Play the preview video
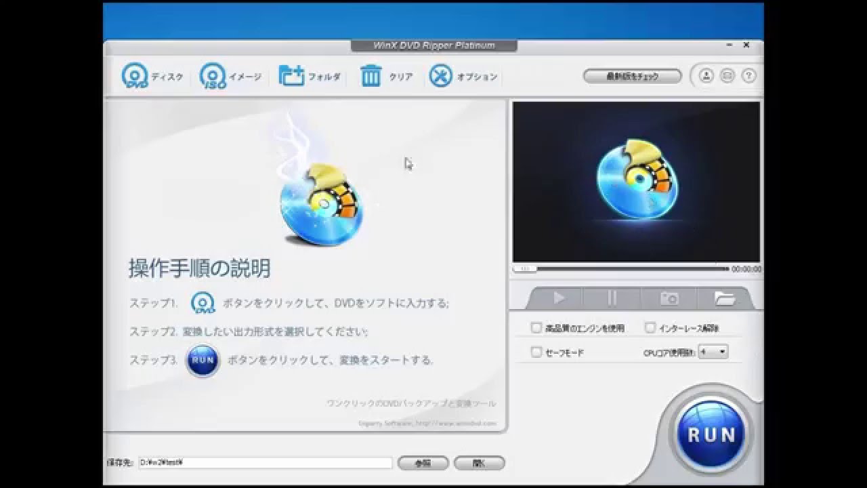This screenshot has width=867, height=488. [559, 298]
